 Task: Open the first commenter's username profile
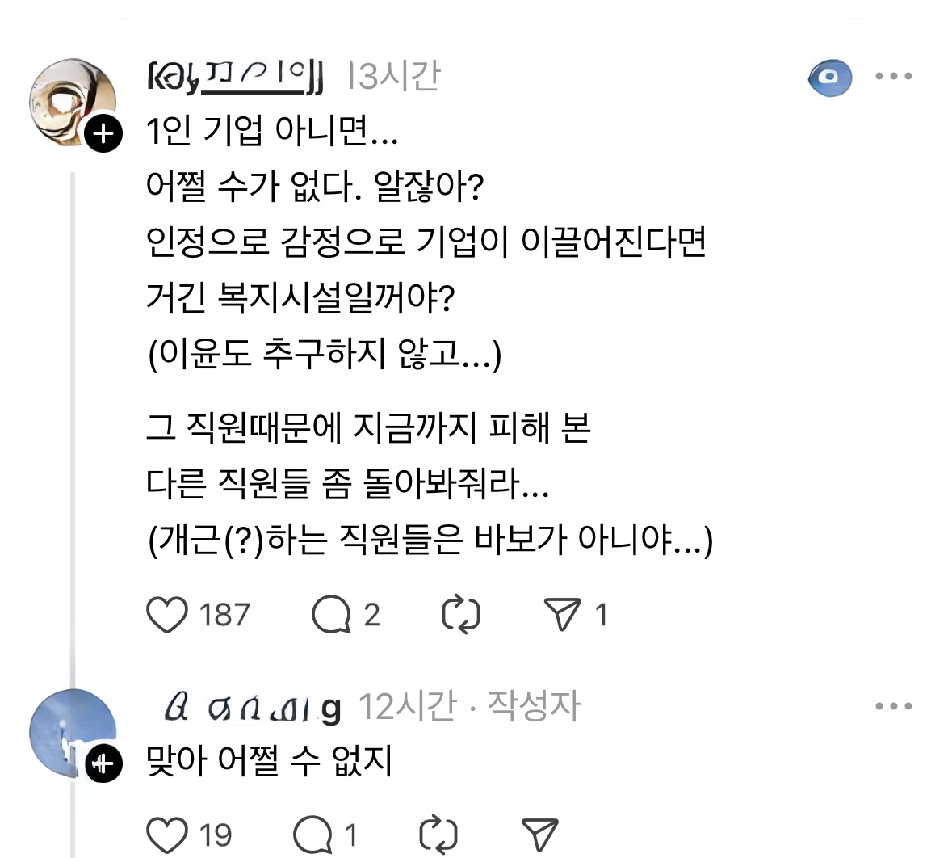tap(236, 78)
